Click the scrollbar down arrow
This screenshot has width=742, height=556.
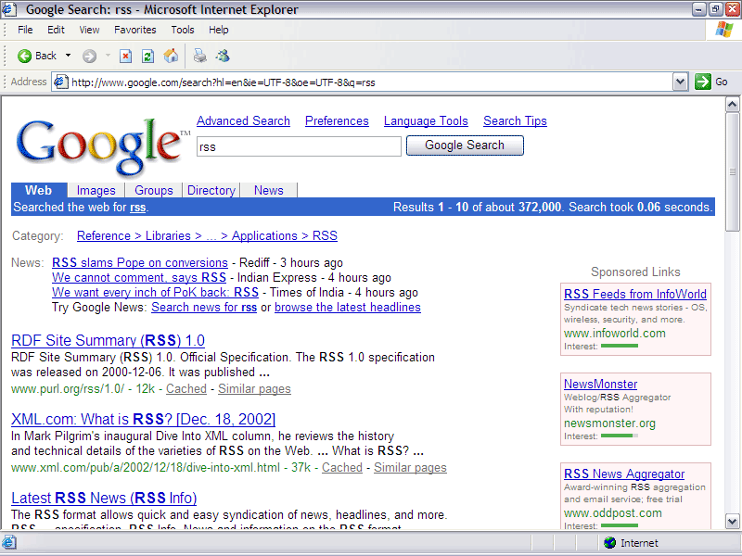click(x=732, y=522)
